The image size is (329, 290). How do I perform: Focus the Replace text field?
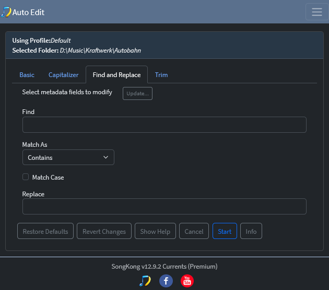(164, 206)
